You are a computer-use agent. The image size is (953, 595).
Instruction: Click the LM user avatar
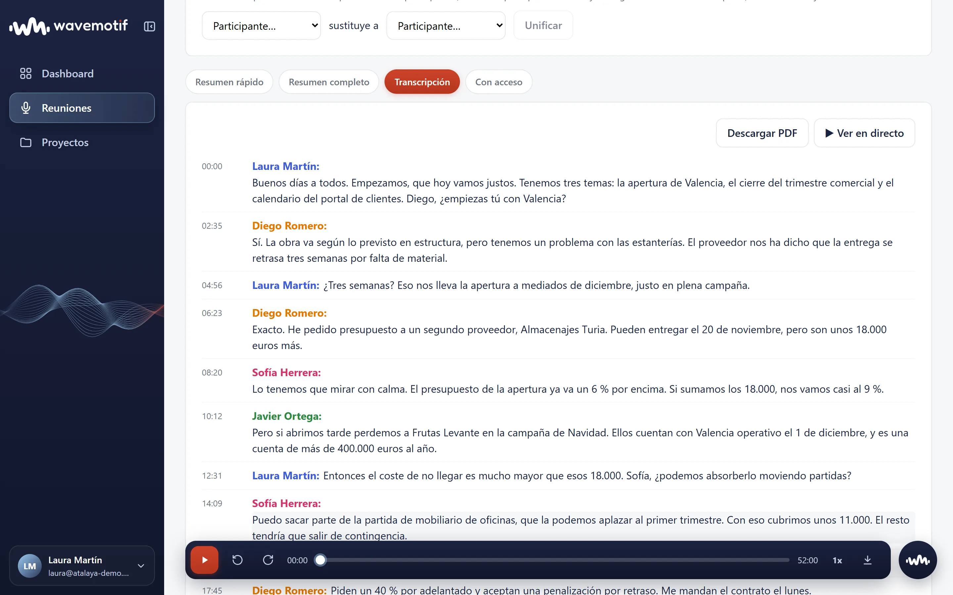click(29, 566)
